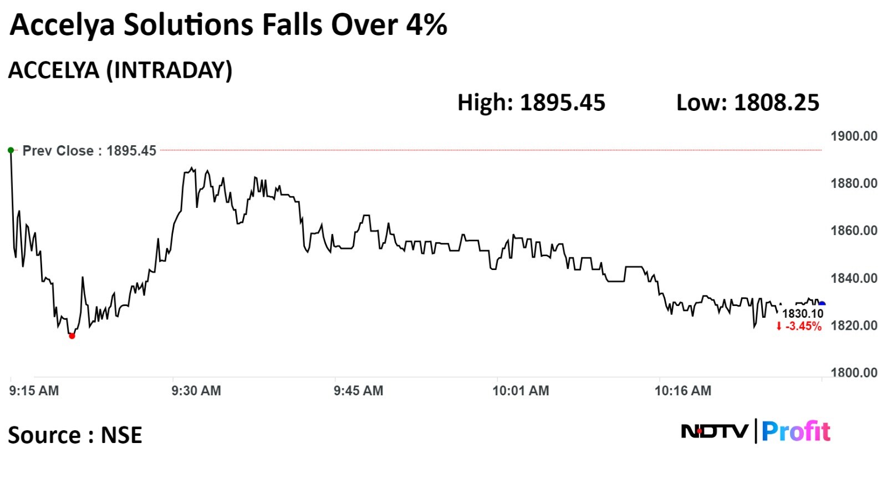
Task: Click the High: 1895.45 text
Action: tap(531, 103)
